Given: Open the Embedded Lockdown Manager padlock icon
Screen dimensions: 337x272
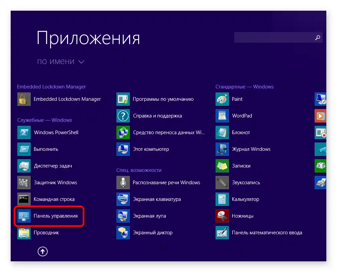Looking at the screenshot, I should click(x=24, y=99).
